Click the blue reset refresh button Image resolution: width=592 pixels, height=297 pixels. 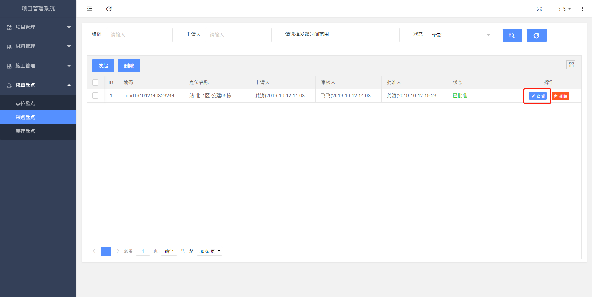pos(537,35)
